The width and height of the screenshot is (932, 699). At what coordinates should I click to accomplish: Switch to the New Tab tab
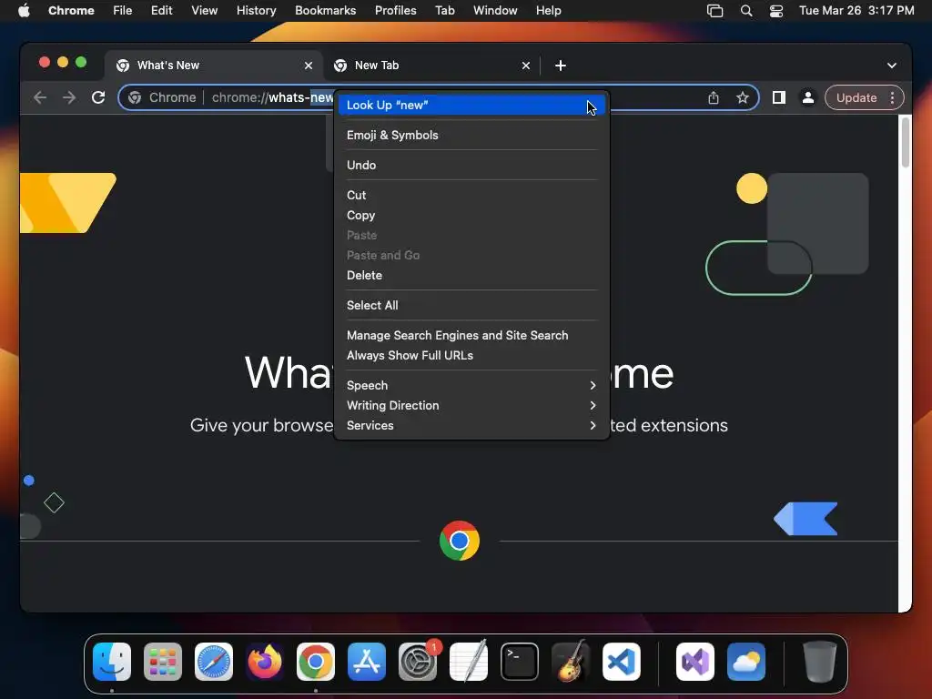431,66
